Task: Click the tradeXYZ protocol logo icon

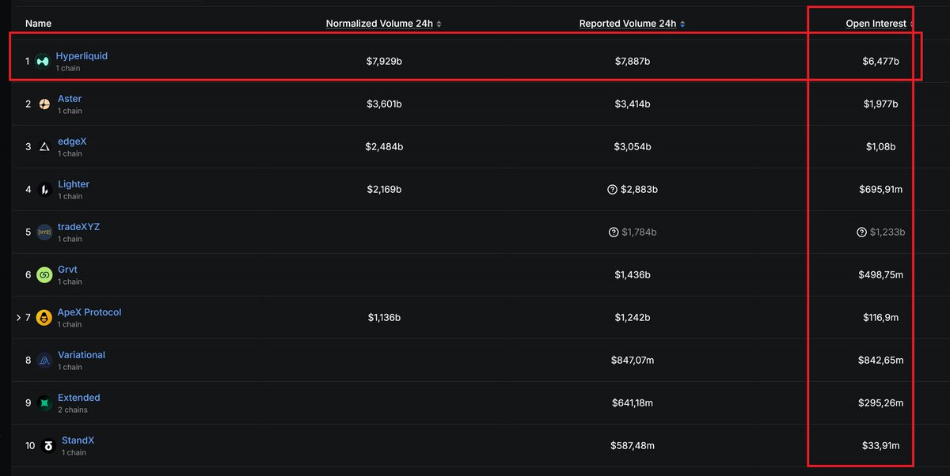Action: (x=44, y=232)
